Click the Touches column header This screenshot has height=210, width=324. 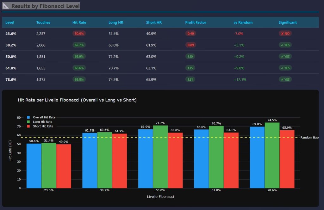coord(43,22)
